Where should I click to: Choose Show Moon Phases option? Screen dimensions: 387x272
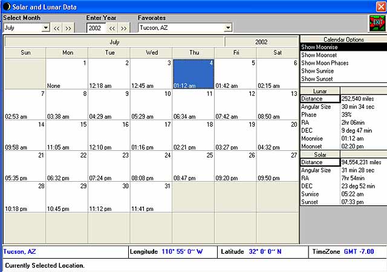[x=343, y=63]
